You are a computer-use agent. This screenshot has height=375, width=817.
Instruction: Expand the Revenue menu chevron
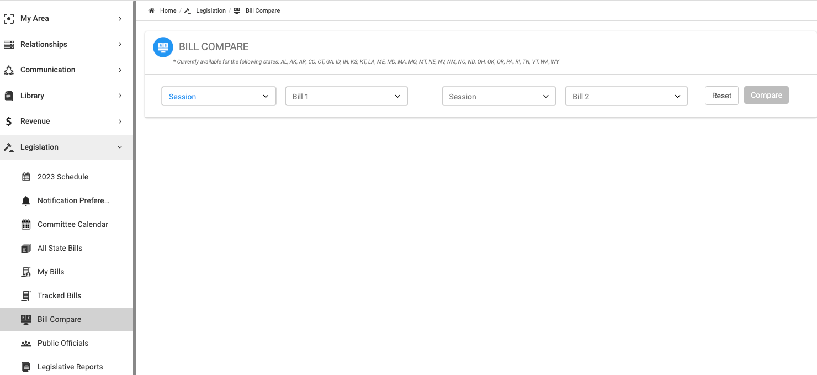pos(120,122)
